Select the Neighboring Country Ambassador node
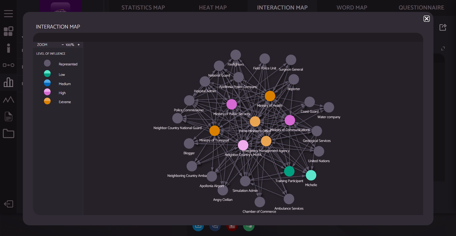 [192, 166]
